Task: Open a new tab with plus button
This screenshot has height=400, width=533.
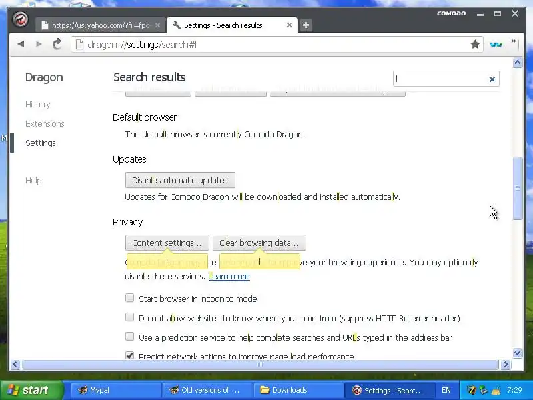Action: point(306,25)
